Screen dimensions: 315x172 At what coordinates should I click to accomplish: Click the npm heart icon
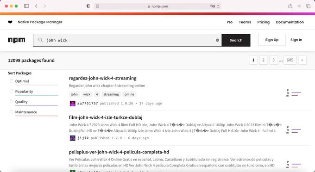click(10, 22)
